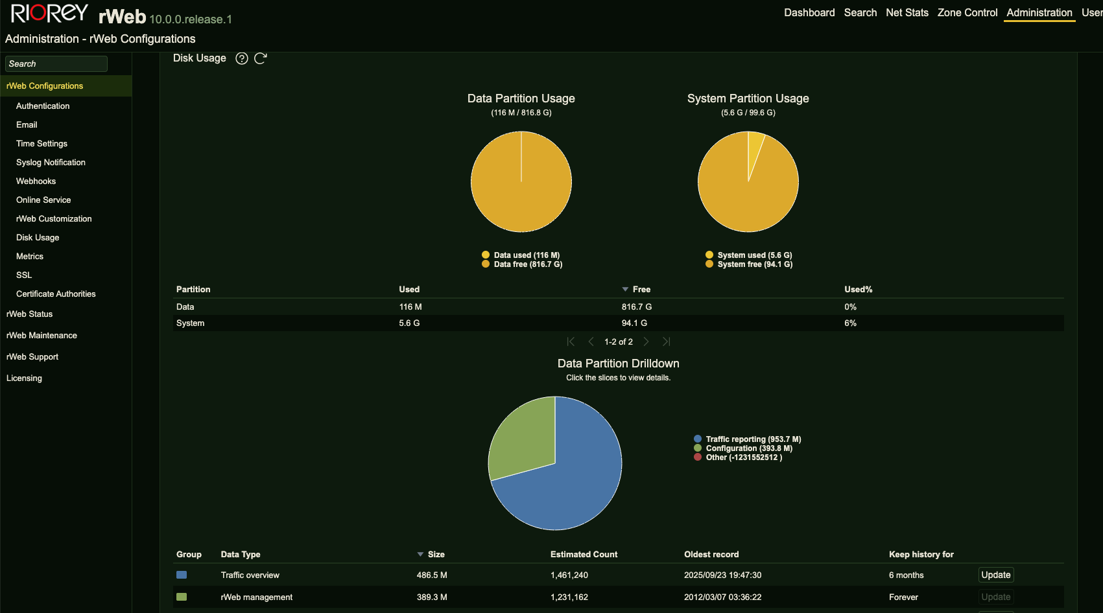Open the Search top menu

point(860,12)
